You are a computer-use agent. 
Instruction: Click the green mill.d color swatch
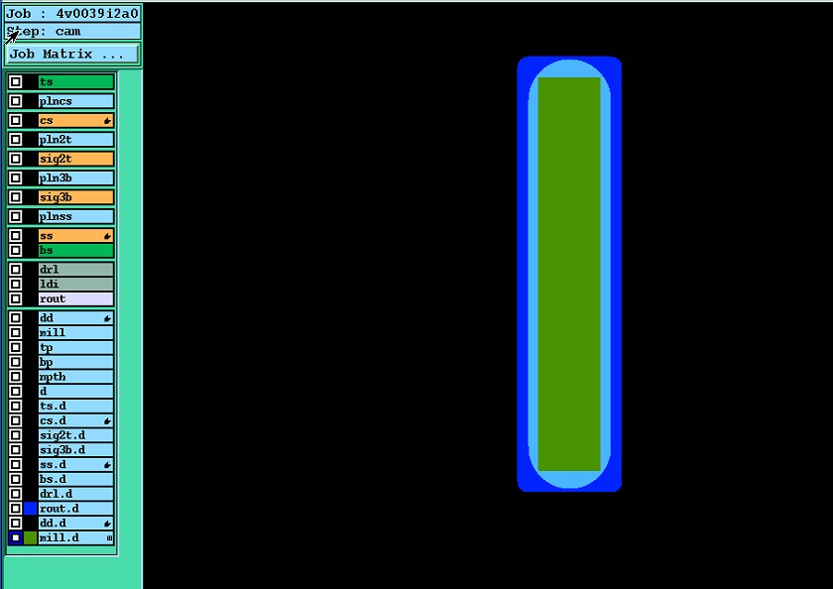pos(31,538)
